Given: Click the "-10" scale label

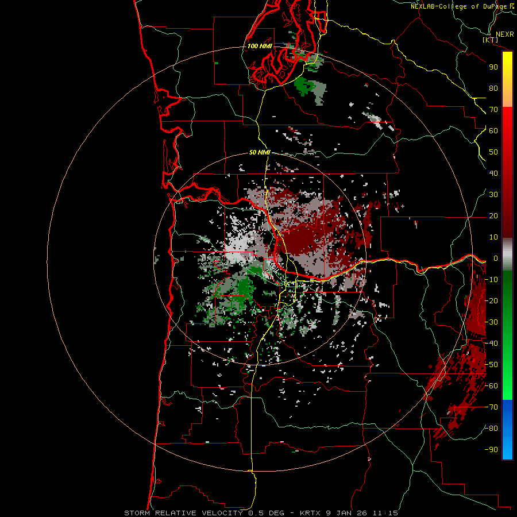Looking at the screenshot, I should (491, 280).
